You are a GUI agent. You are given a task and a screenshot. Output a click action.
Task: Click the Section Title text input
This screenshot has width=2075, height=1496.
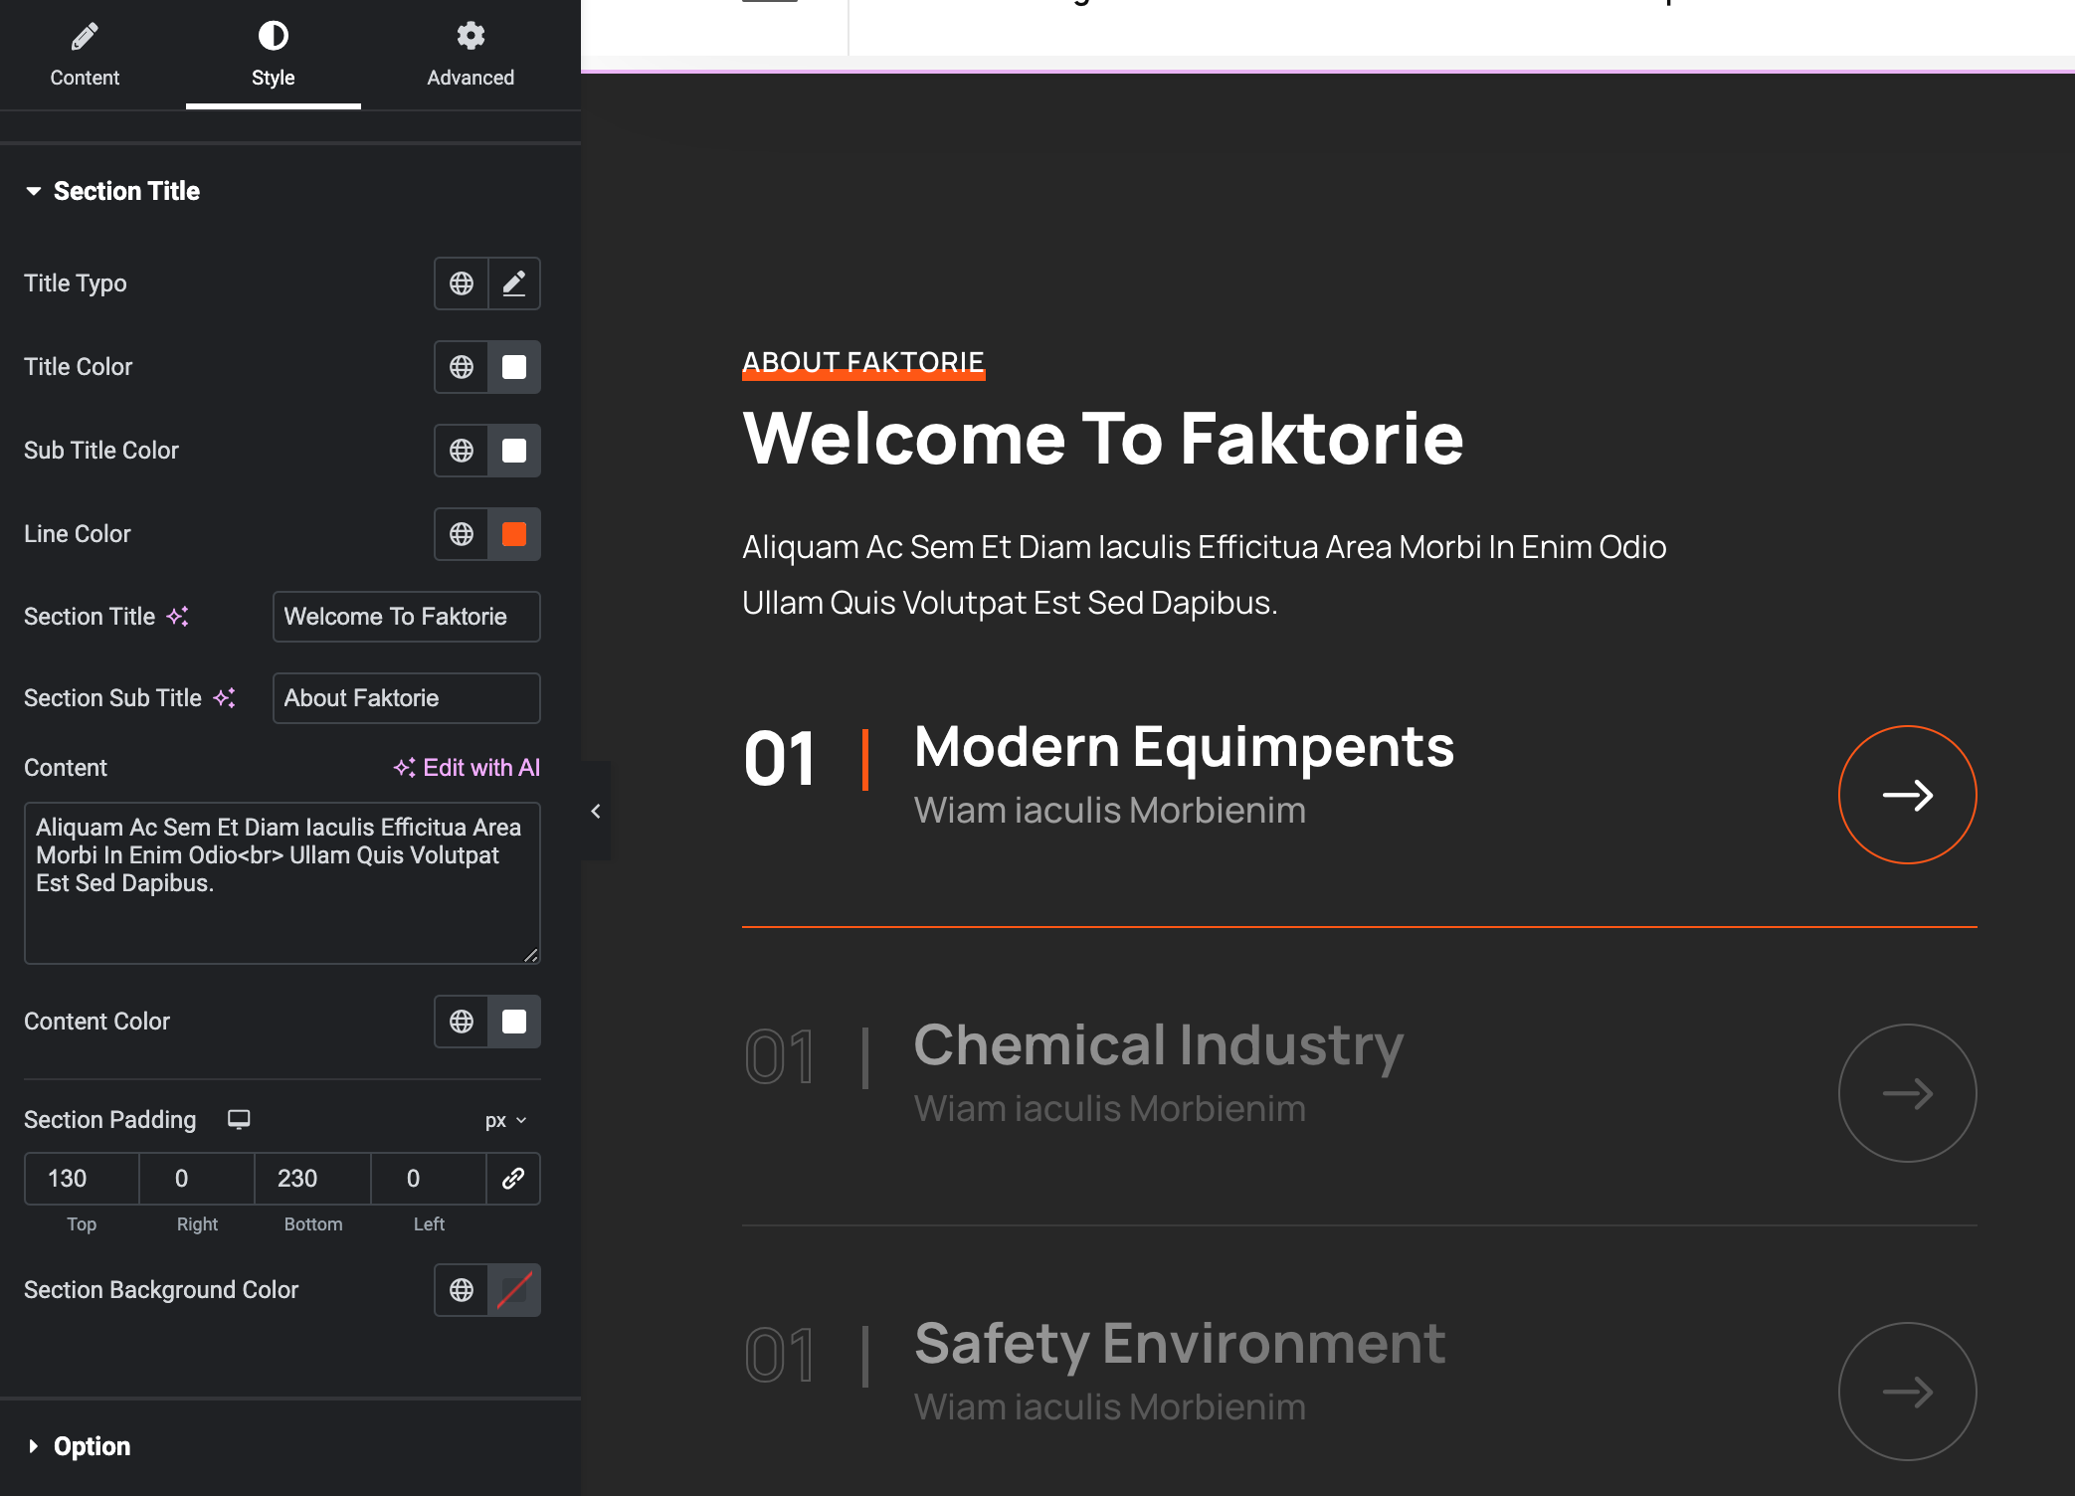pyautogui.click(x=407, y=617)
